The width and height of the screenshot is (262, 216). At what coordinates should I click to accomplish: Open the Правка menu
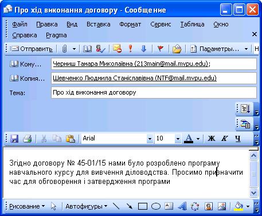47,24
